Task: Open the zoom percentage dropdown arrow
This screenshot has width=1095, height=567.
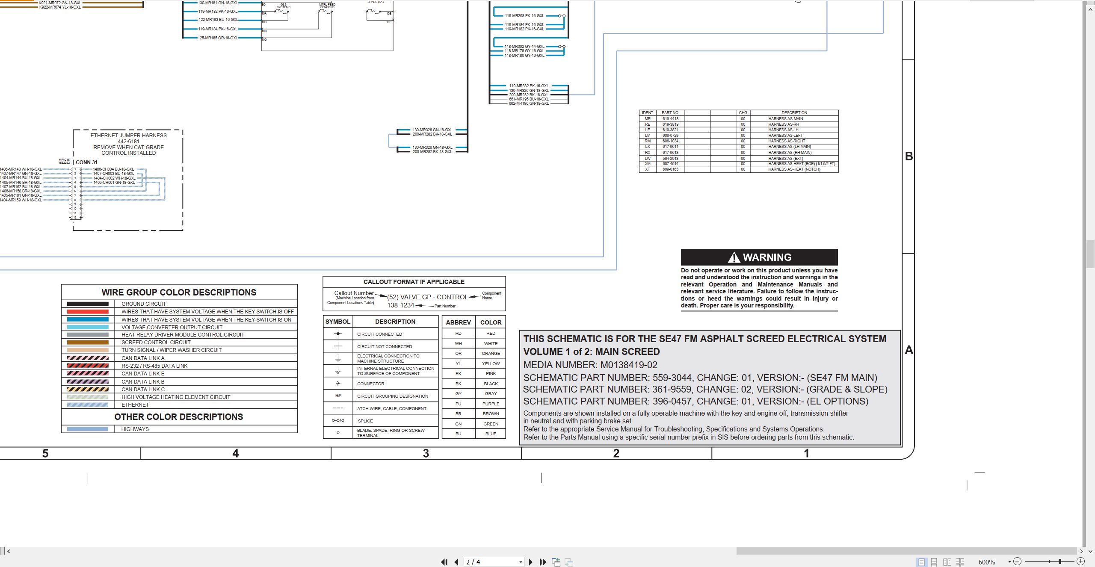Action: point(1009,562)
